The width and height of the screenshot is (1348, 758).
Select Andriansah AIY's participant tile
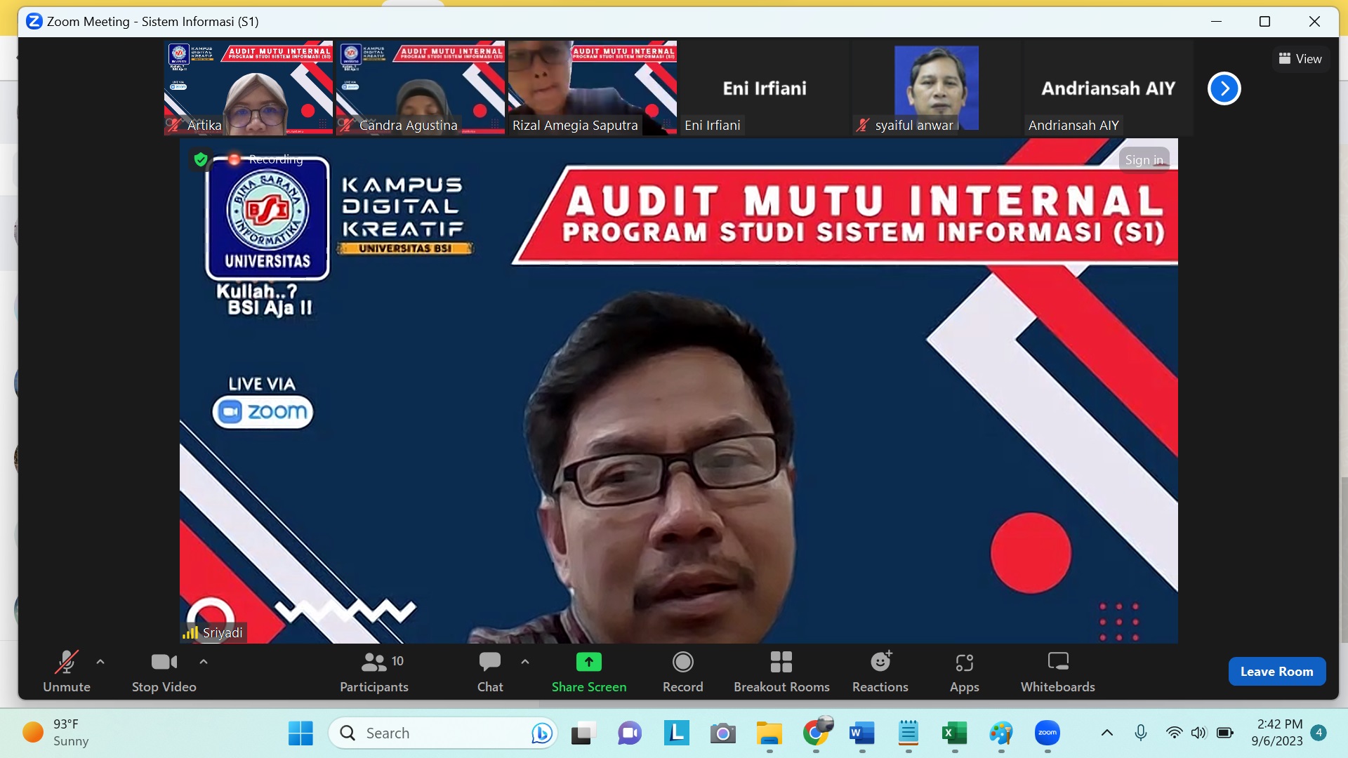click(x=1109, y=88)
